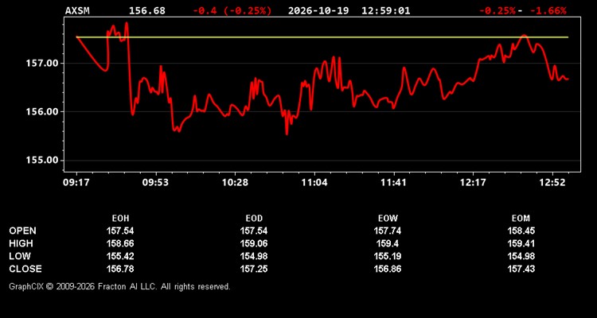
Task: Select EOW high value 159.4
Action: point(388,243)
